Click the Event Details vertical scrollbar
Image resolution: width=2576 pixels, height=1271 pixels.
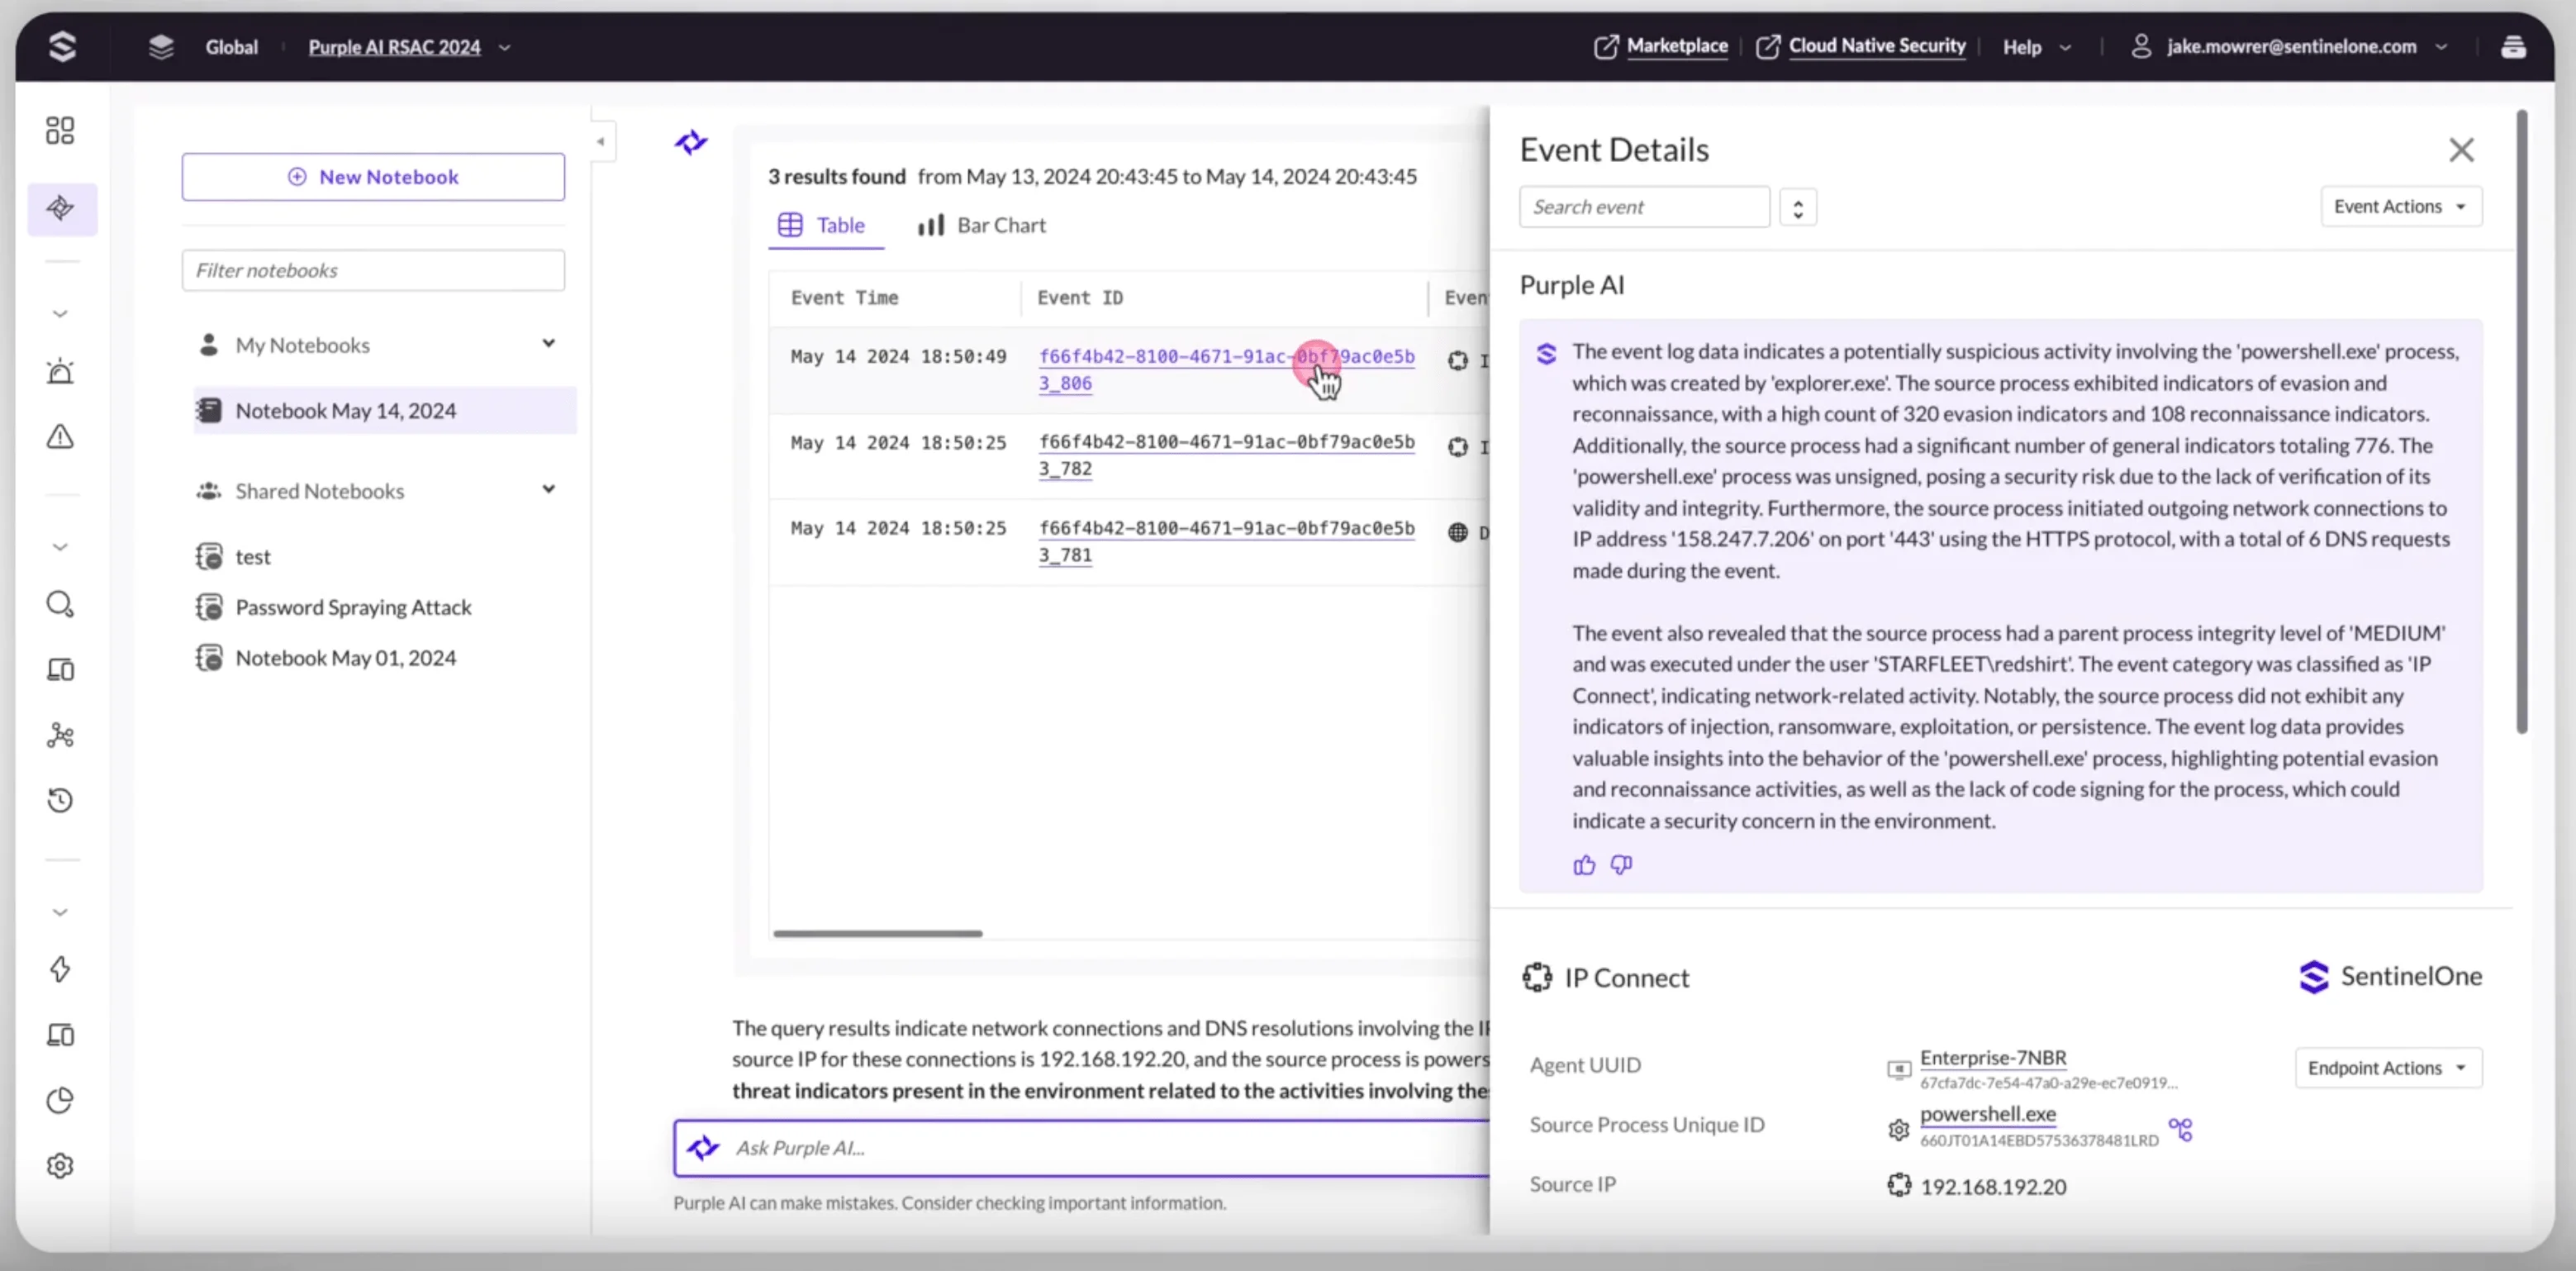pos(2522,422)
